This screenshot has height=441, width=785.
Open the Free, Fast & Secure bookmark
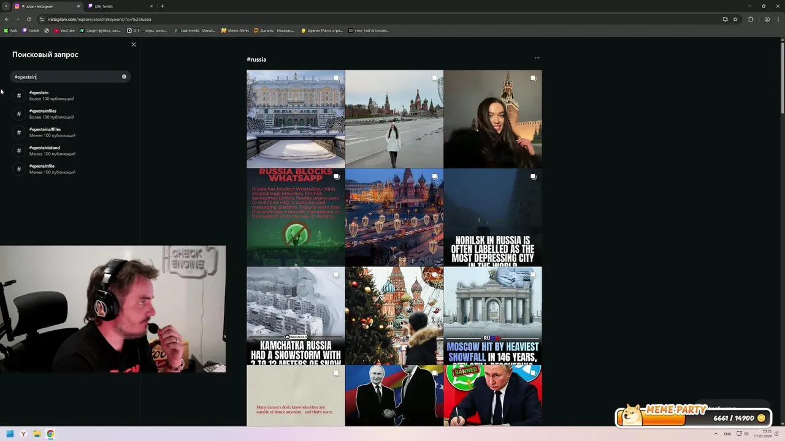(369, 30)
